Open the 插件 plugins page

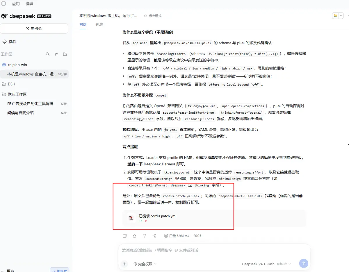(x=10, y=42)
